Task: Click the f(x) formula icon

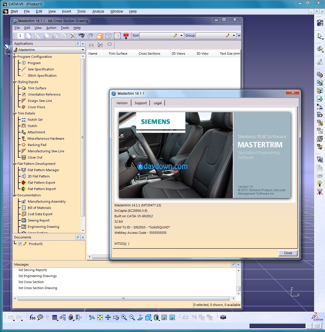Action: (x=32, y=317)
